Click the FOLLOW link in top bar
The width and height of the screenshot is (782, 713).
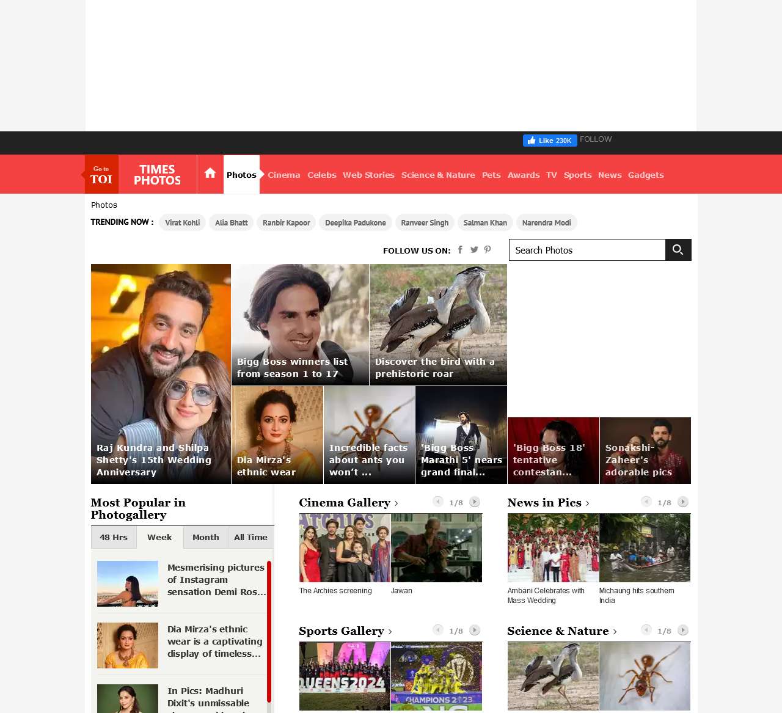pyautogui.click(x=596, y=139)
